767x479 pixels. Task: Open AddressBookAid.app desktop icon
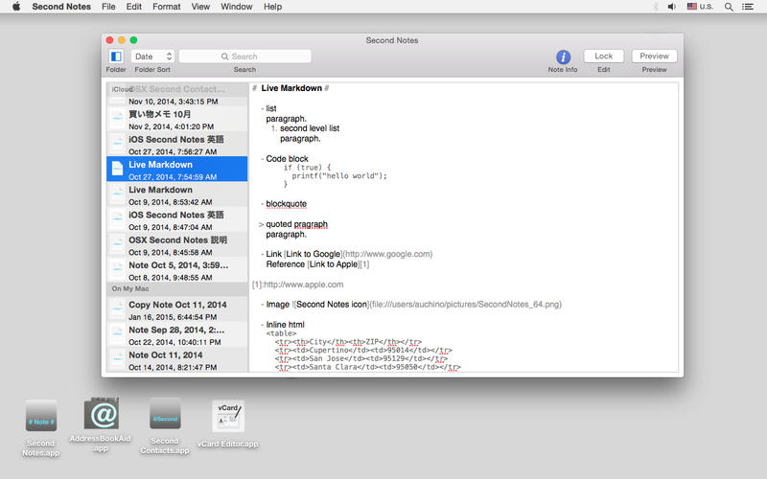(102, 414)
